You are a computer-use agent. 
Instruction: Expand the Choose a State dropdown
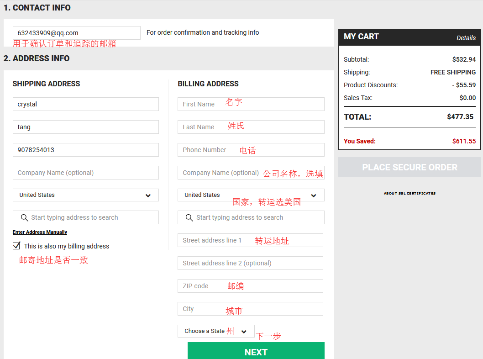click(215, 331)
